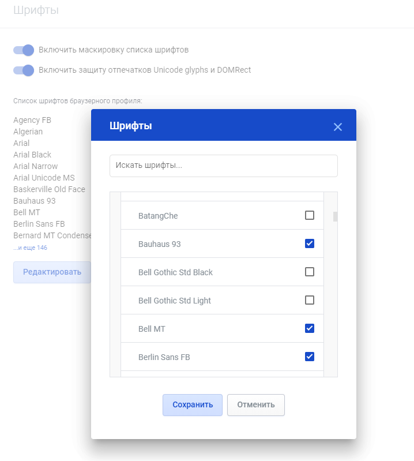
Task: Check the BatangChe font checkbox
Action: click(x=310, y=215)
